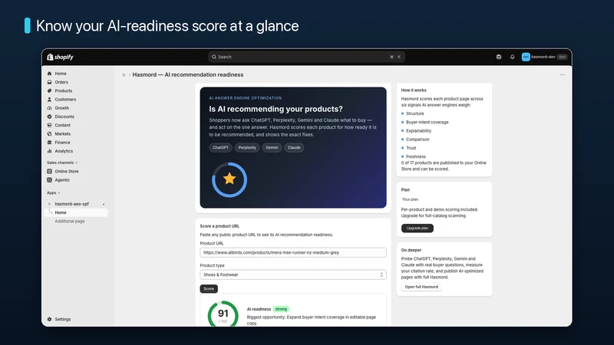Go to Products in sidebar

coord(64,90)
